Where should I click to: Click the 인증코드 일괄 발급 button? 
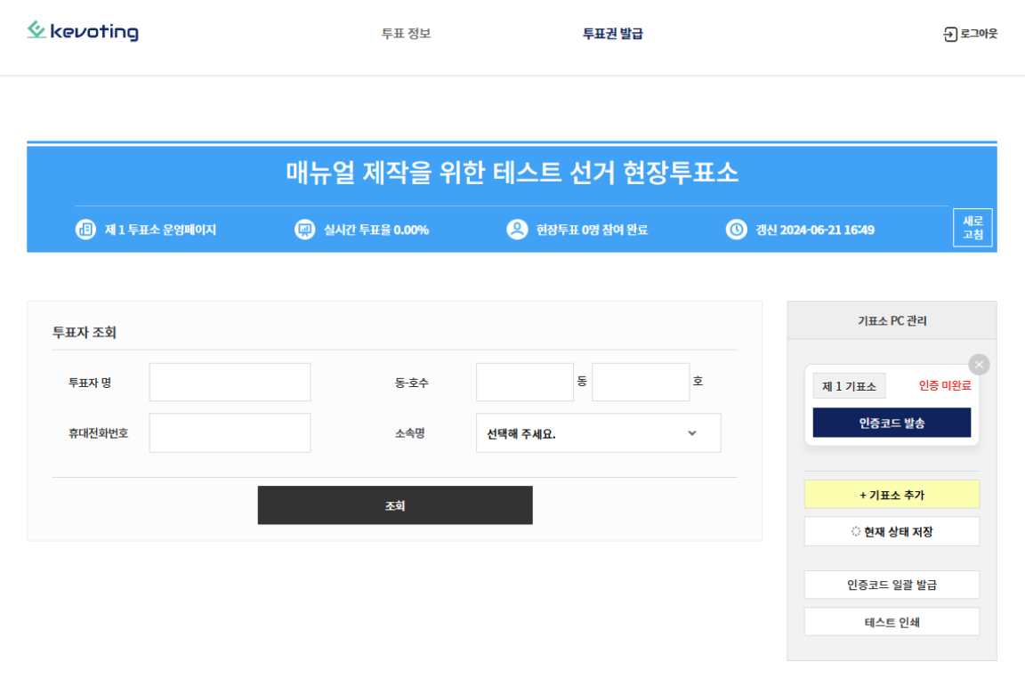tap(892, 585)
